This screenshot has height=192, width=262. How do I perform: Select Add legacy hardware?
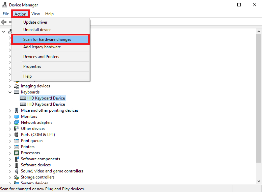tap(50, 47)
